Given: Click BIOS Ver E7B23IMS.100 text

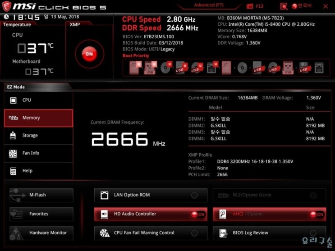Looking at the screenshot, I should (148, 37).
